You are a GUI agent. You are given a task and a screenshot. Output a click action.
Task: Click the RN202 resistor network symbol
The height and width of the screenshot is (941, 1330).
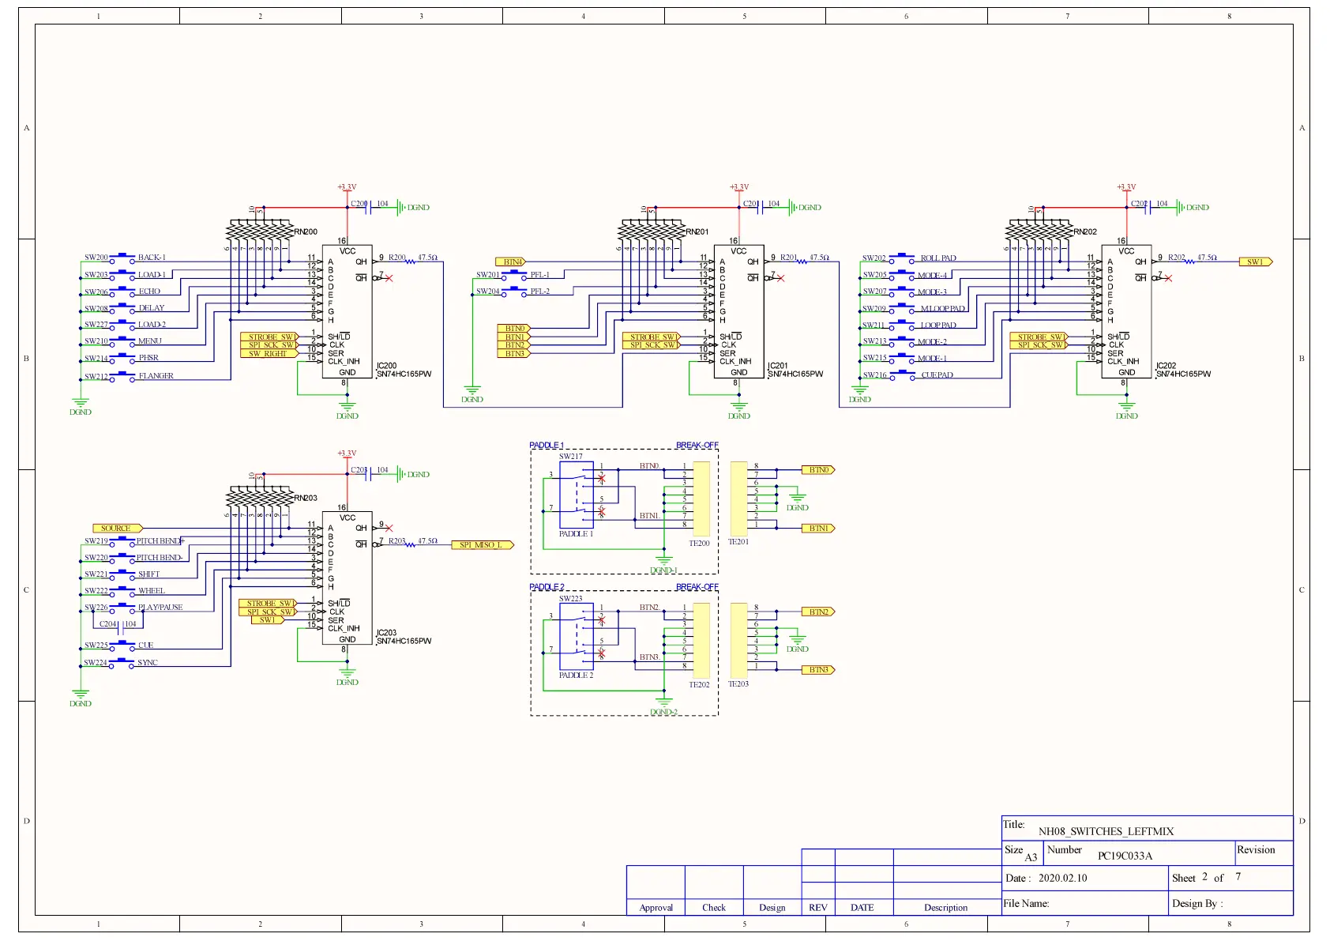(1039, 231)
